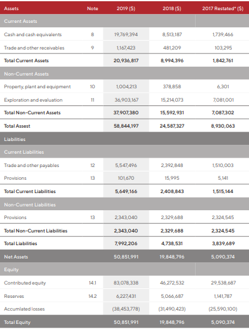Select Accumulated losses 2018 value (31,490,423)
This screenshot has height=329, width=249.
172,309
